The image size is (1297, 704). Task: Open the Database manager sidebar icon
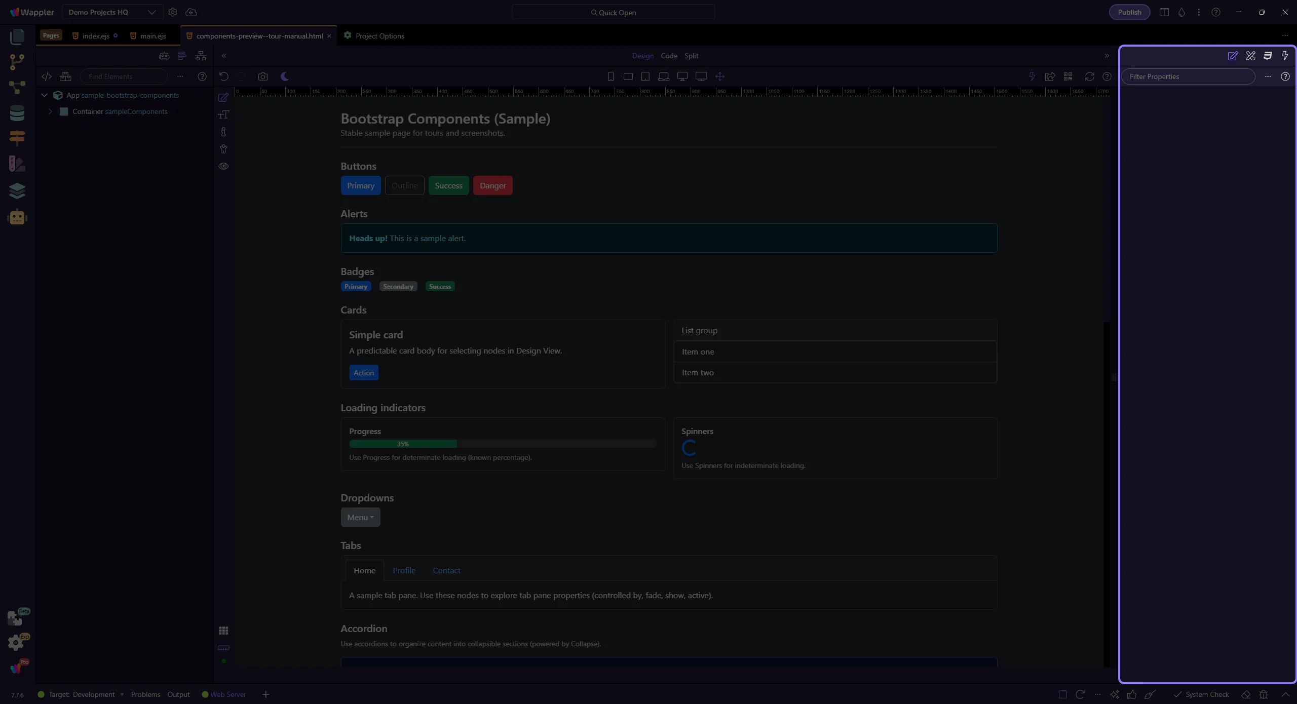pos(17,113)
